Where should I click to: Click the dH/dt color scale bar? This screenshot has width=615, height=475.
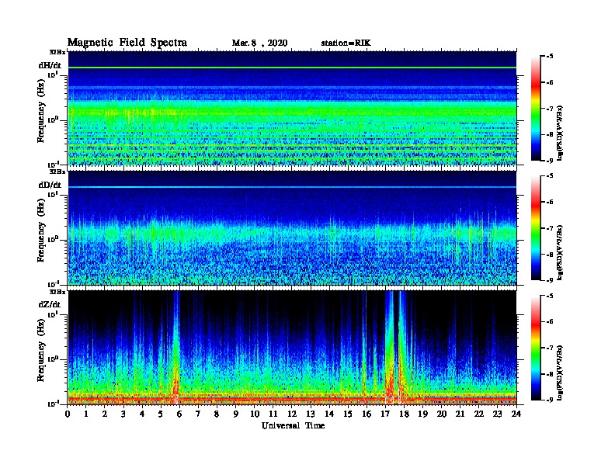pos(535,109)
